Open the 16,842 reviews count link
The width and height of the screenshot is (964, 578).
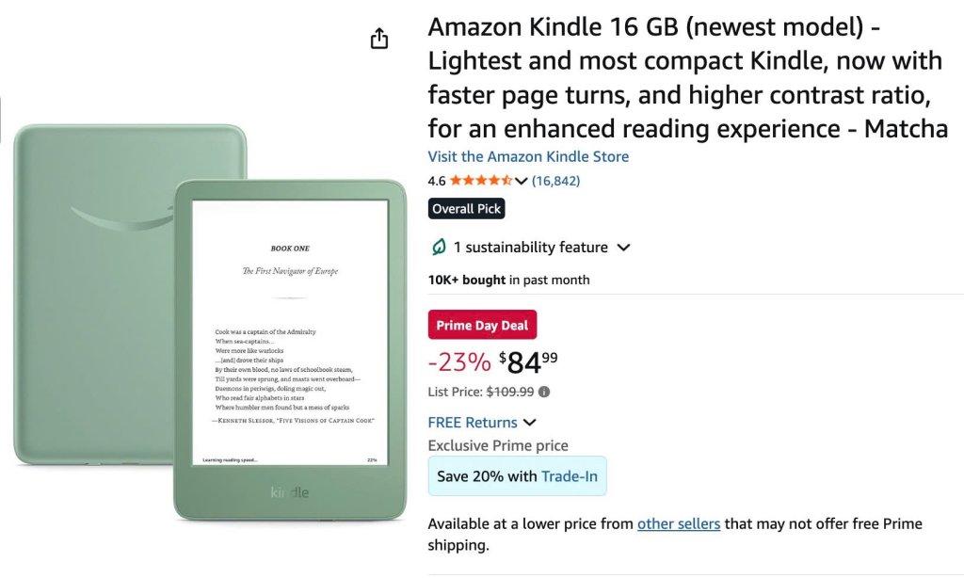click(x=555, y=181)
